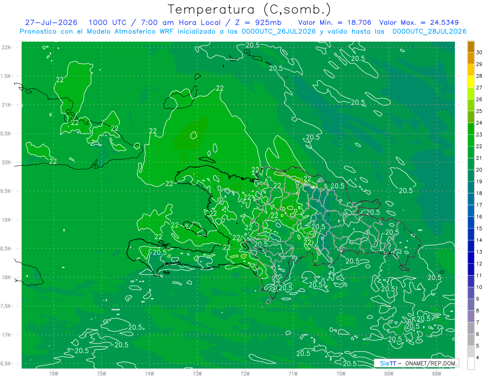This screenshot has height=379, width=490.
Task: Click the '18N' latitude axis label
Action: point(7,277)
